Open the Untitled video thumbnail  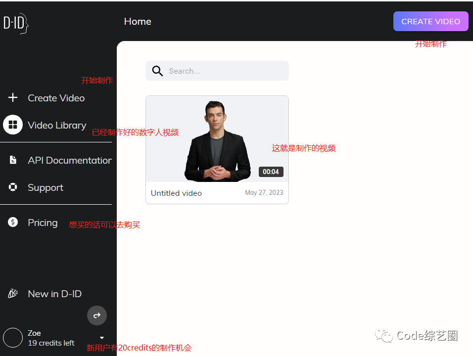point(217,139)
